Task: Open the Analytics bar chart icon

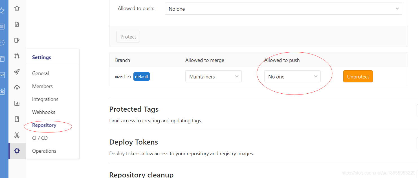Action: click(x=17, y=103)
